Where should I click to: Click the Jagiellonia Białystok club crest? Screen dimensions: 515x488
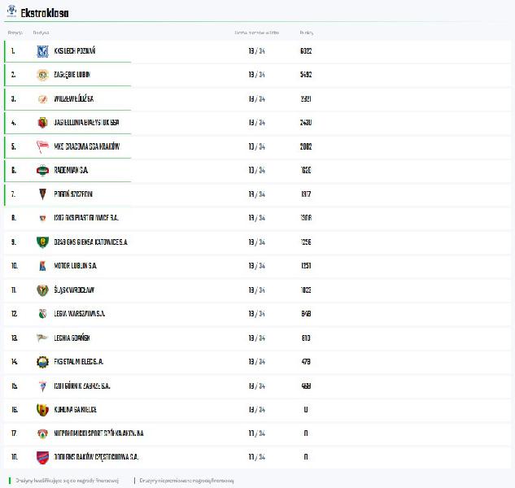click(42, 123)
